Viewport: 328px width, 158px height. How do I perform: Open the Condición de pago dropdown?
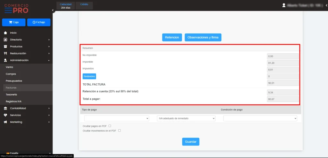[x=260, y=118]
